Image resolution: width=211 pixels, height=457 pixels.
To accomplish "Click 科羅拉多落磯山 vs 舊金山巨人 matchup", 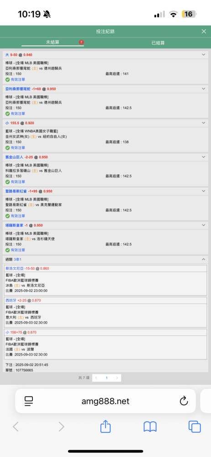I will [34, 170].
